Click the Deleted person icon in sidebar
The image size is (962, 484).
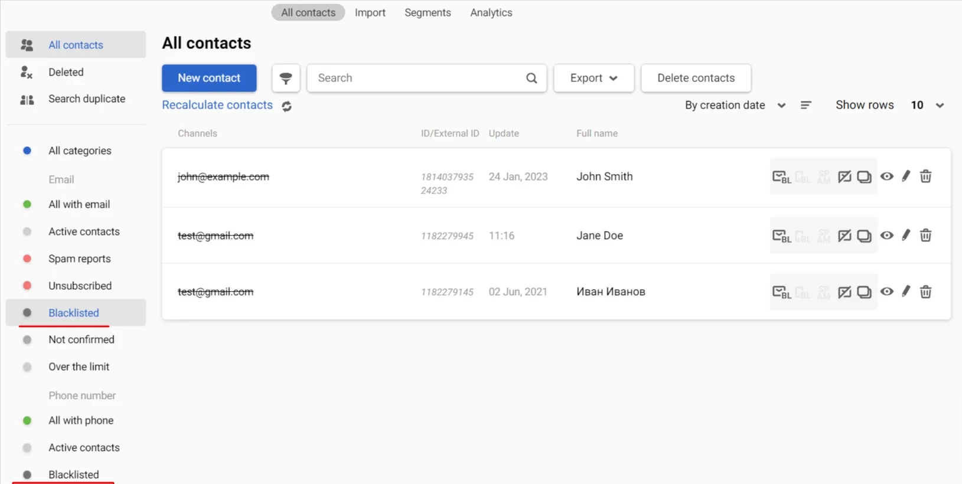27,72
